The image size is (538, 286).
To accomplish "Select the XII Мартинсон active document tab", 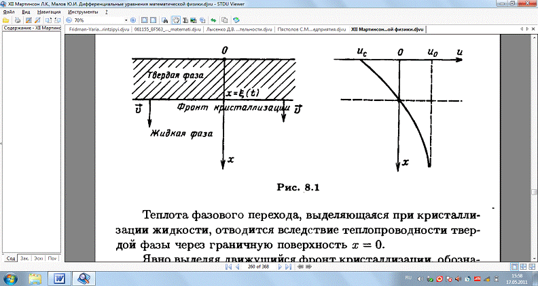I will (387, 29).
